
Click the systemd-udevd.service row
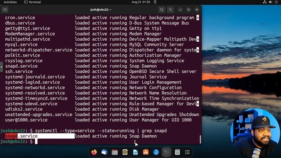[102, 104]
